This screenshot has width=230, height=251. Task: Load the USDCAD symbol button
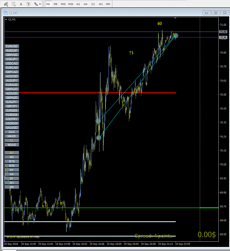(12, 63)
